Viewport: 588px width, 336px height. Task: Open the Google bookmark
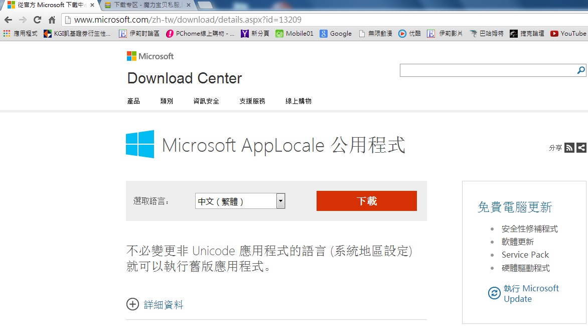coord(336,34)
